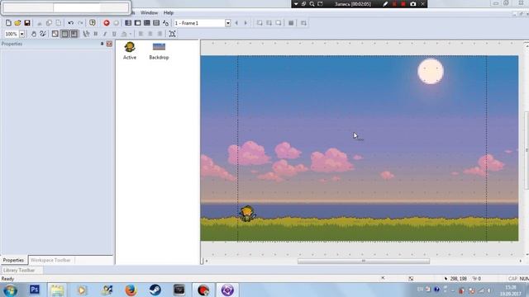529x297 pixels.
Task: Open the Help menu
Action: [x=169, y=12]
